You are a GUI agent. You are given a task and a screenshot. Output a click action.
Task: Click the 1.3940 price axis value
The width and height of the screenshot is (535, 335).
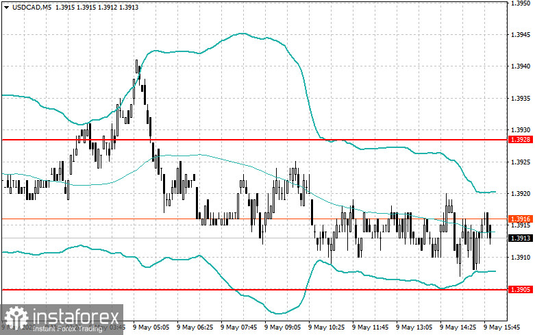[521, 66]
